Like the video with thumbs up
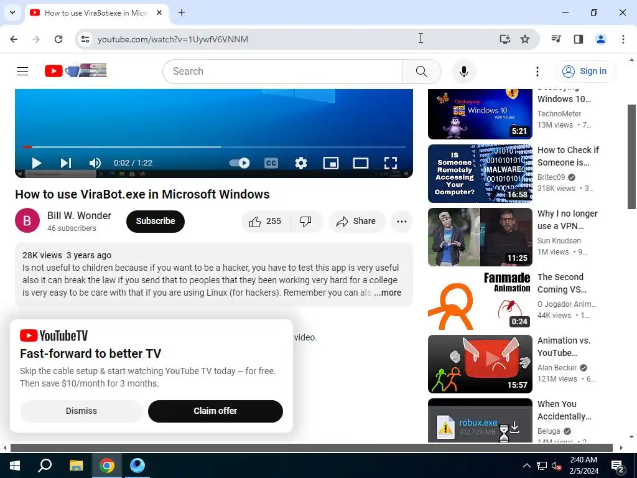This screenshot has width=637, height=478. click(x=266, y=221)
